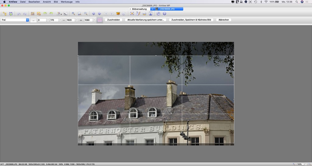312x166 pixels.
Task: Click the stepper next to width 1920
Action: click(76, 20)
